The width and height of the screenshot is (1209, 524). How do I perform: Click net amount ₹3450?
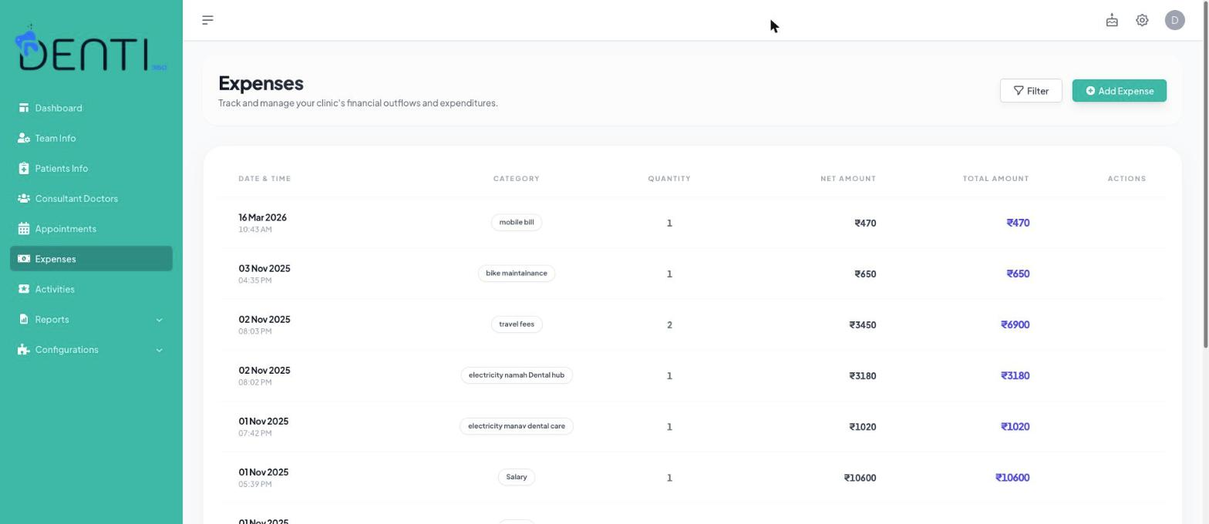(863, 325)
